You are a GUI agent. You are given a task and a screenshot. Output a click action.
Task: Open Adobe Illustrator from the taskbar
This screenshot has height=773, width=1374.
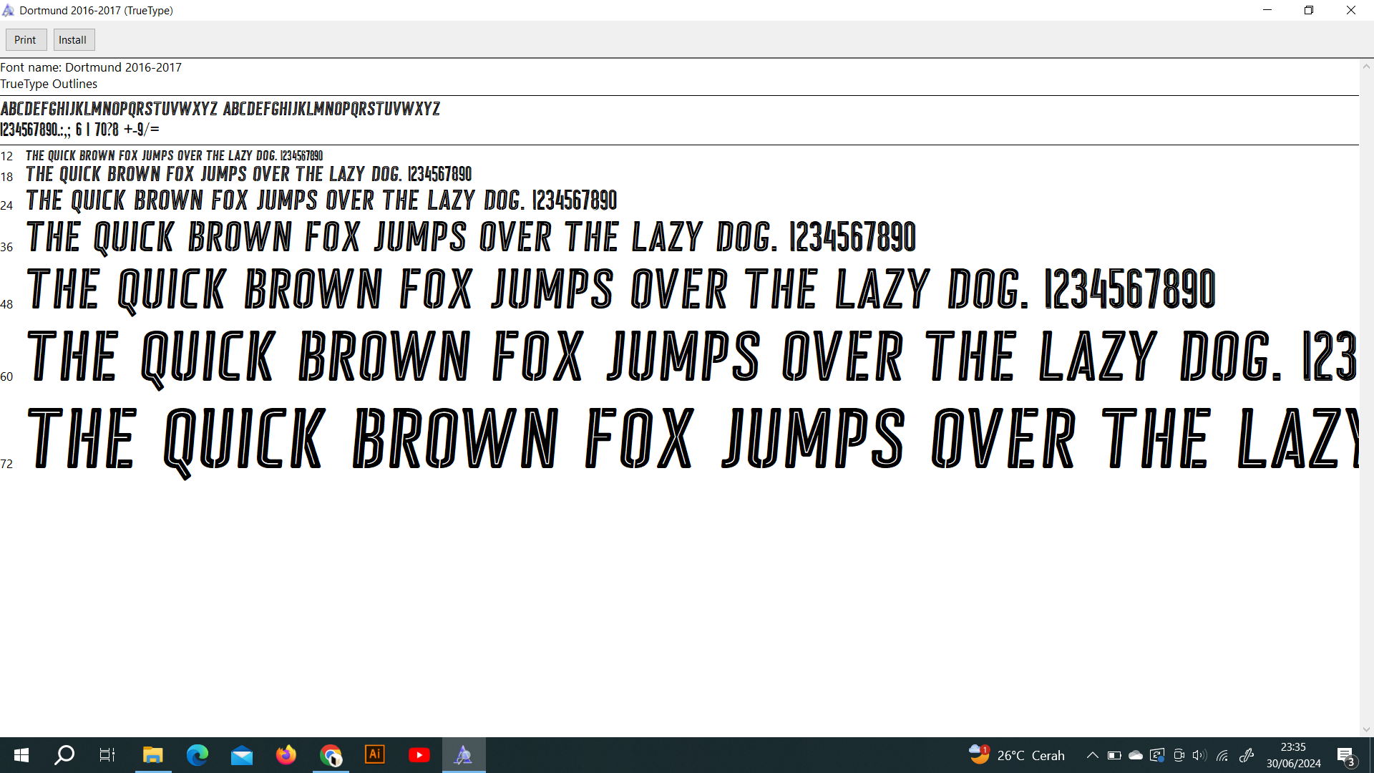pos(375,755)
